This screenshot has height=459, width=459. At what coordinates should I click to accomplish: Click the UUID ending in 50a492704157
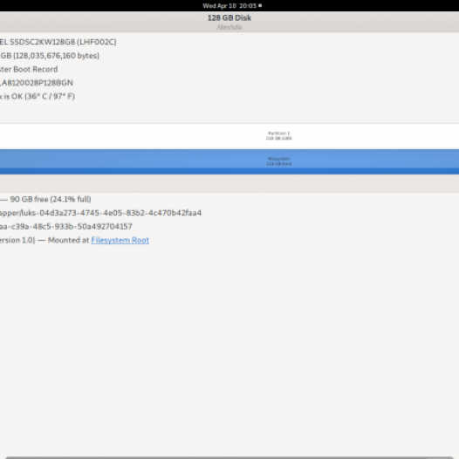pyautogui.click(x=65, y=226)
